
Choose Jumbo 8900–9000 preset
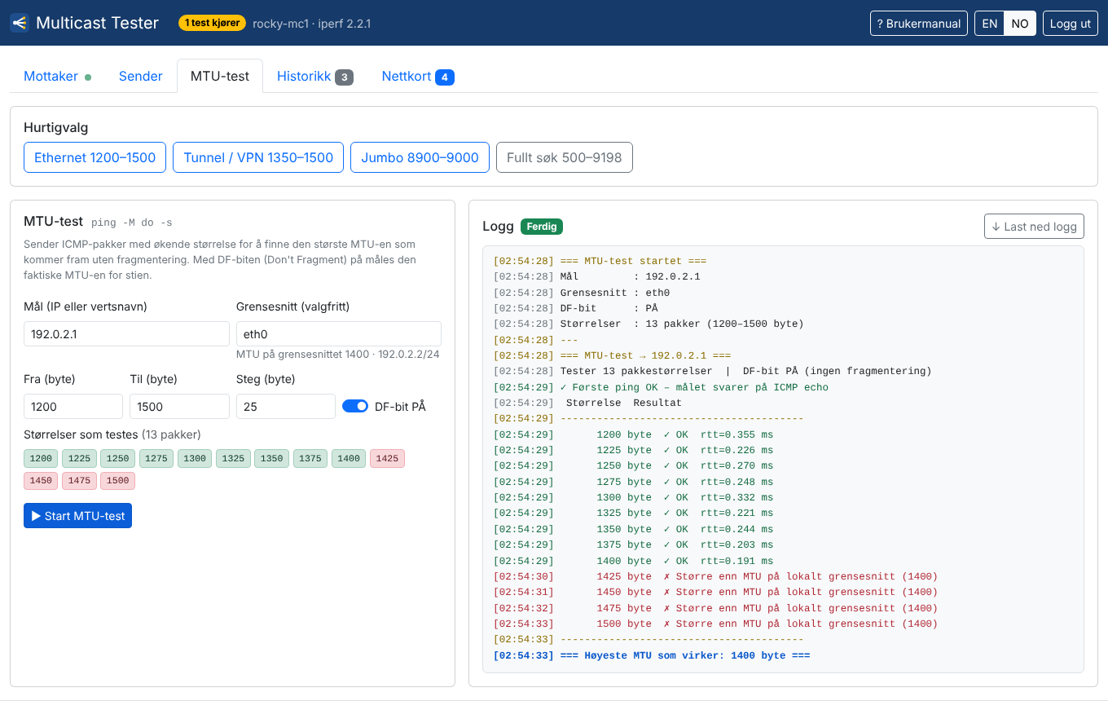420,157
